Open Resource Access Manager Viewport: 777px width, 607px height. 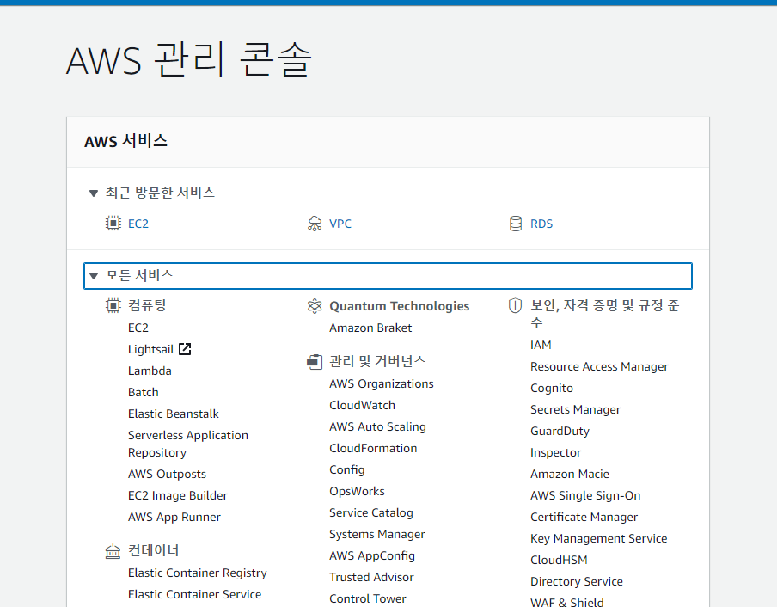pos(599,366)
